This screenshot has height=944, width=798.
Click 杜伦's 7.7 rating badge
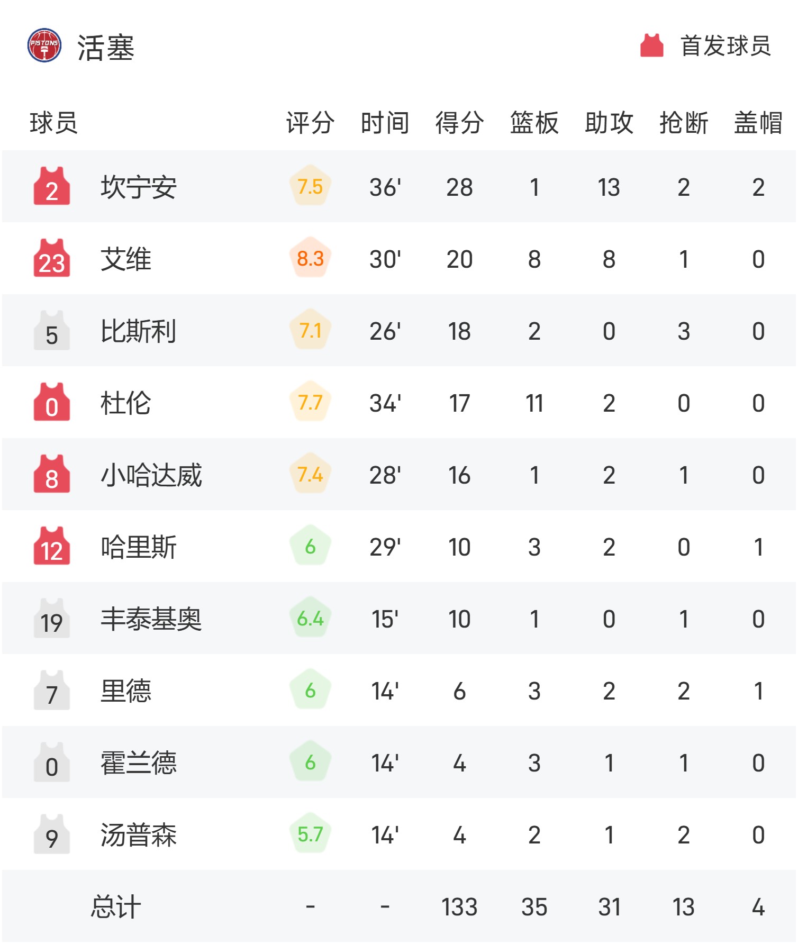coord(311,402)
